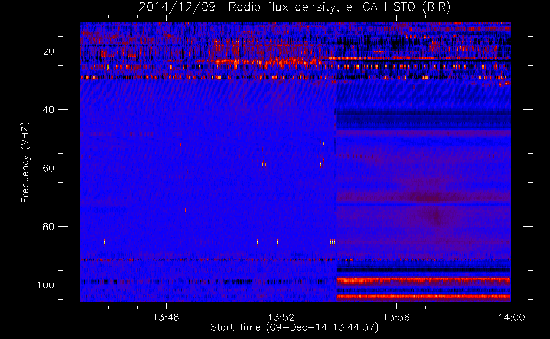
Task: Click the 'Start Time (09-Dec-14 13:44:37)' label
Action: pos(295,327)
